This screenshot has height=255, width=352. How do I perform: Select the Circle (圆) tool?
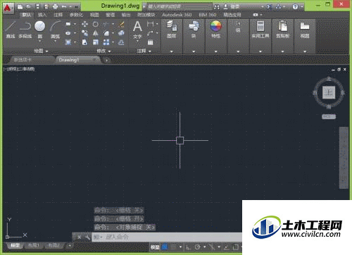[x=40, y=30]
